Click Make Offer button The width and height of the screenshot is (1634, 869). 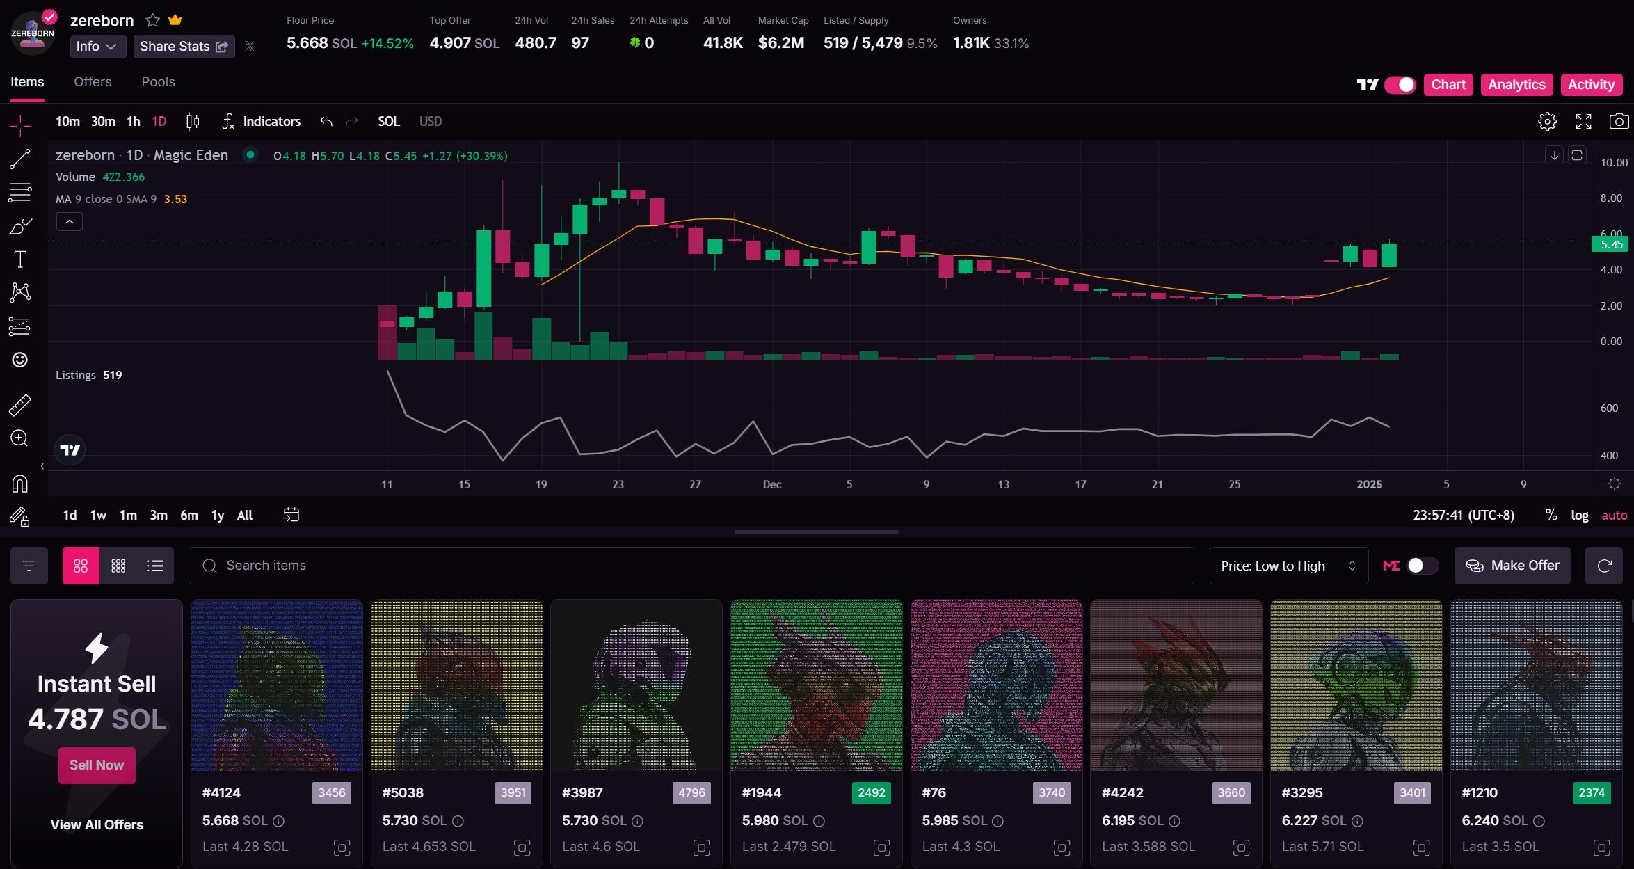1512,566
